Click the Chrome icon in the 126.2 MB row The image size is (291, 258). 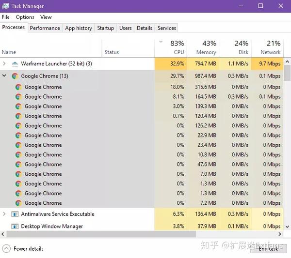point(18,125)
